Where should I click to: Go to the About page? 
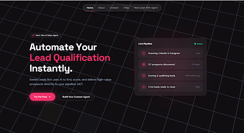coord(101,8)
